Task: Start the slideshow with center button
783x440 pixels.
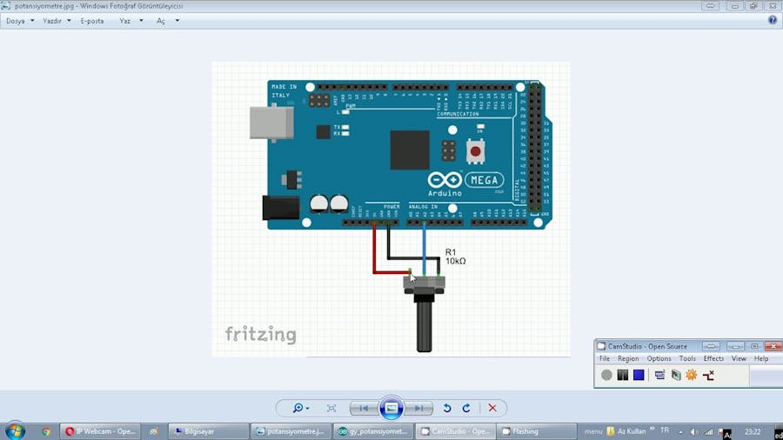Action: coord(391,408)
